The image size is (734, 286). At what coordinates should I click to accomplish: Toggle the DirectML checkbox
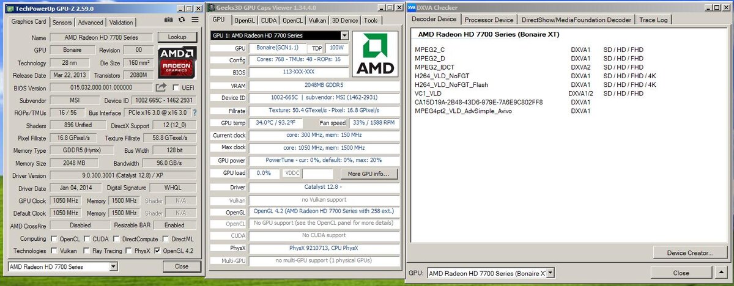pos(166,239)
